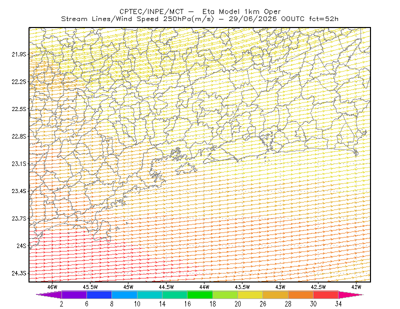Click the latitude label 23.7S
This screenshot has height=309, width=400.
coord(19,218)
